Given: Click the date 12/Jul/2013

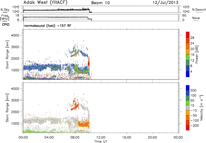Looking at the screenshot, I should click(165, 3).
